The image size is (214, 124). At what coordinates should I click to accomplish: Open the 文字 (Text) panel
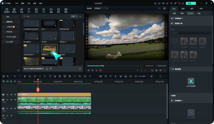[x=29, y=11]
